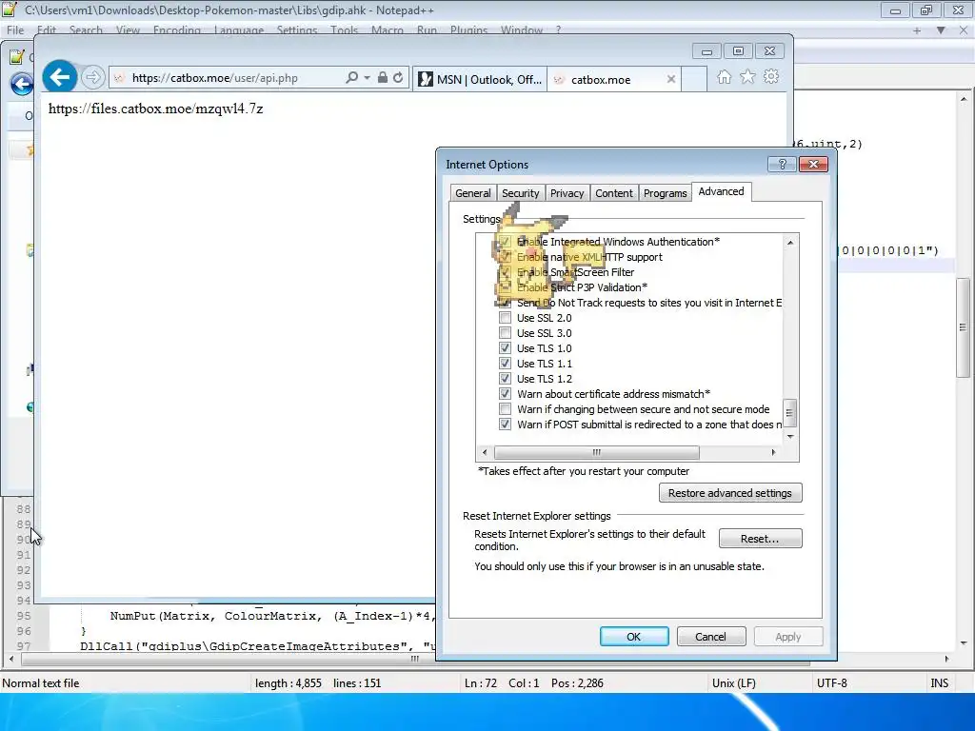
Task: Uncheck Use TLS 1.2
Action: click(x=505, y=379)
